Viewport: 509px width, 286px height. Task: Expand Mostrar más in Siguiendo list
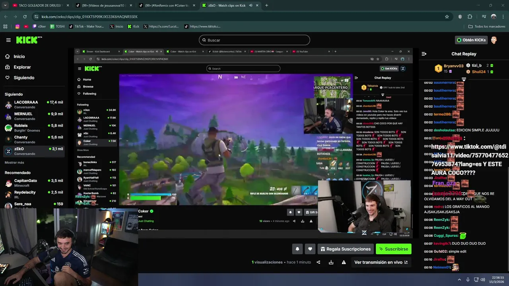pyautogui.click(x=14, y=162)
